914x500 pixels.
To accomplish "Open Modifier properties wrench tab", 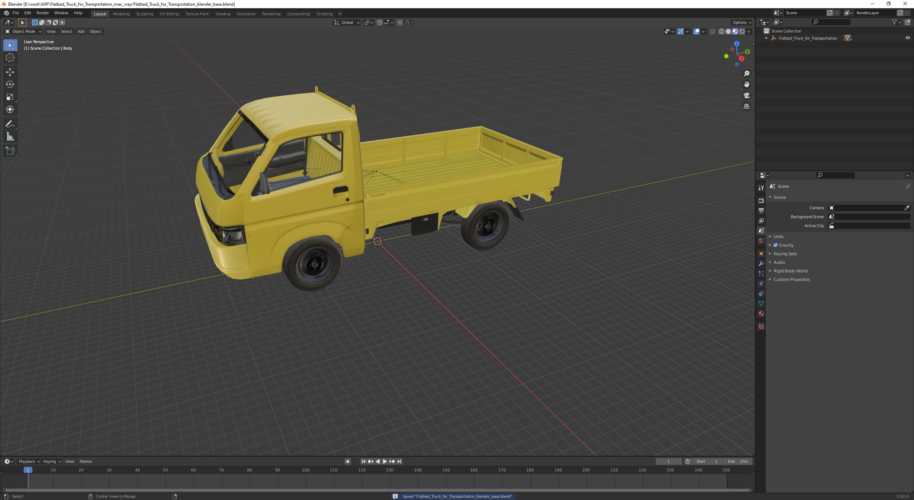I will pos(761,264).
